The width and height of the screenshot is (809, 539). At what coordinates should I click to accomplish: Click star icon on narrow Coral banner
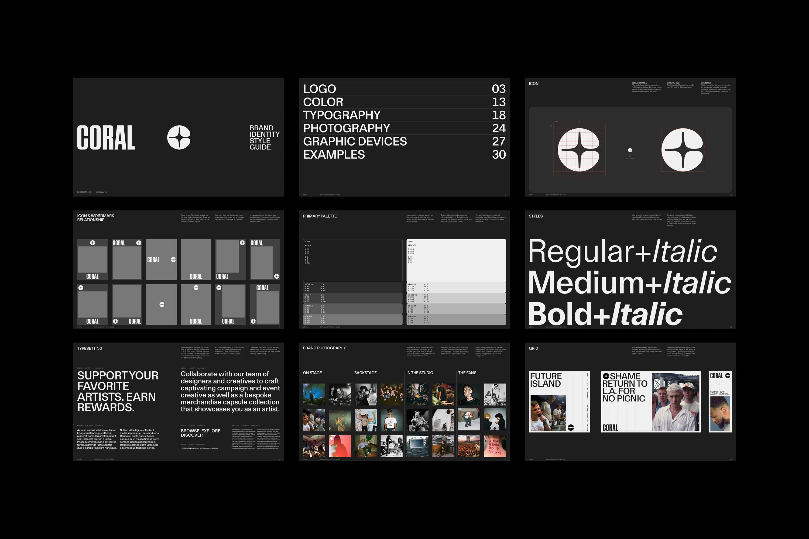pos(728,376)
